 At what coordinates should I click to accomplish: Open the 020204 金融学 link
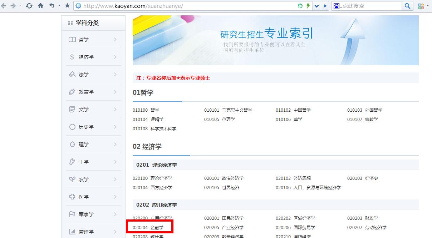pos(150,227)
